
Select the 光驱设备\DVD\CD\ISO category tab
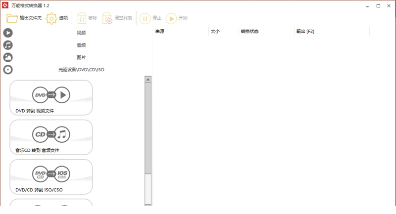point(81,70)
